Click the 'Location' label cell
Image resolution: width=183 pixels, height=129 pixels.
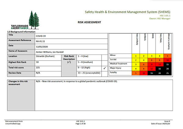pyautogui.click(x=21, y=58)
